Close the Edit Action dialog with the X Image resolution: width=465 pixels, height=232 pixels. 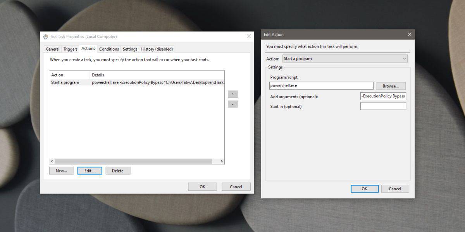410,34
